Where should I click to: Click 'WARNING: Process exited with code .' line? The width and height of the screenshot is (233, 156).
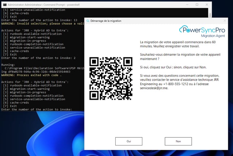tap(31, 75)
